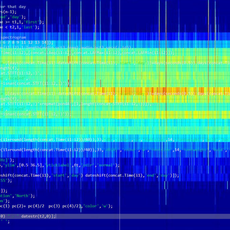Click the 'SS');' line
The height and width of the screenshot is (230, 230).
[x=6, y=181]
